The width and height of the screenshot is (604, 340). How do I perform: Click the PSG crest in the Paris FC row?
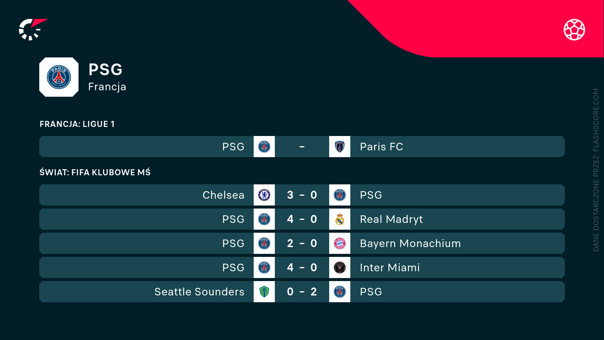click(x=264, y=147)
